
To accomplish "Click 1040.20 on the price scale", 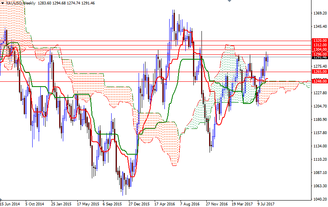I will pos(320,199).
